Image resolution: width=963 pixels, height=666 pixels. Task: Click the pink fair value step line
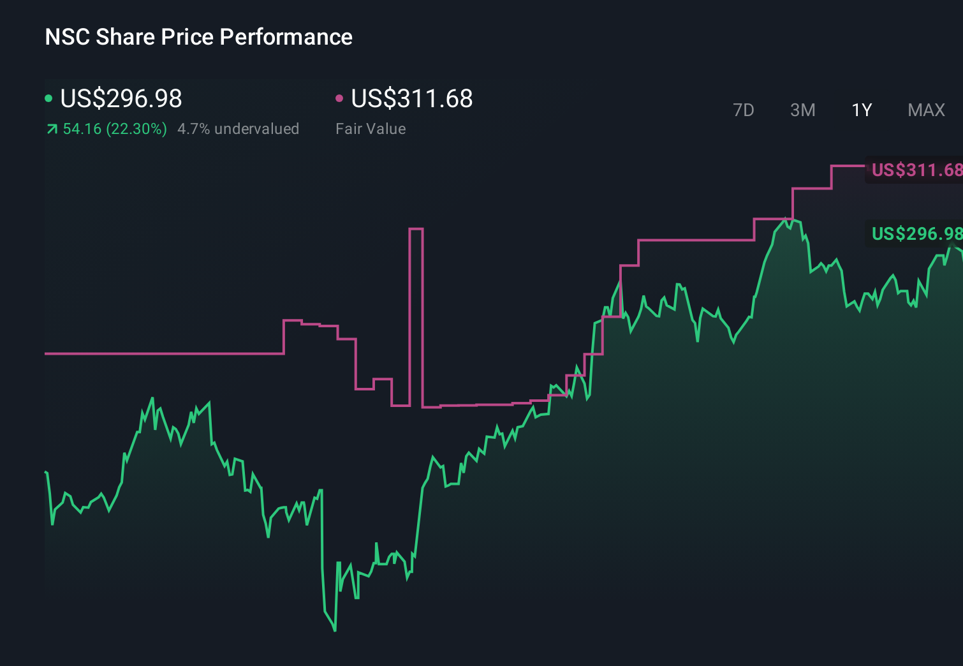pyautogui.click(x=159, y=354)
